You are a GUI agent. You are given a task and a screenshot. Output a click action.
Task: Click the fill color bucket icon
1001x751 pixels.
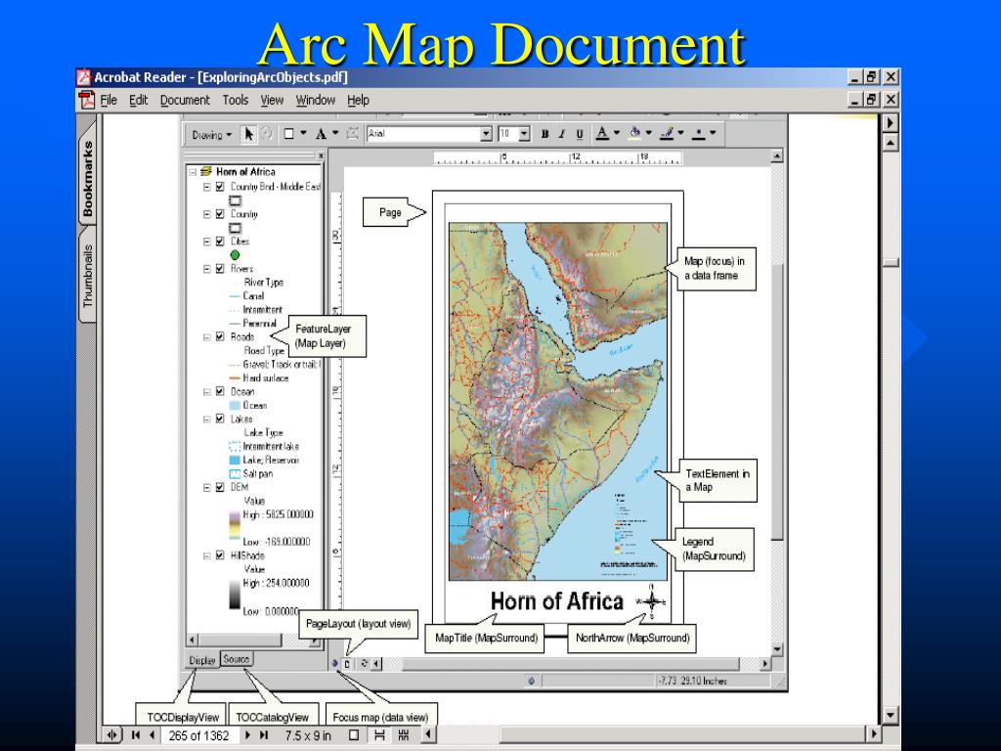635,133
